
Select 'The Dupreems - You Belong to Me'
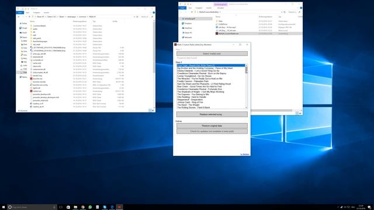(x=193, y=94)
